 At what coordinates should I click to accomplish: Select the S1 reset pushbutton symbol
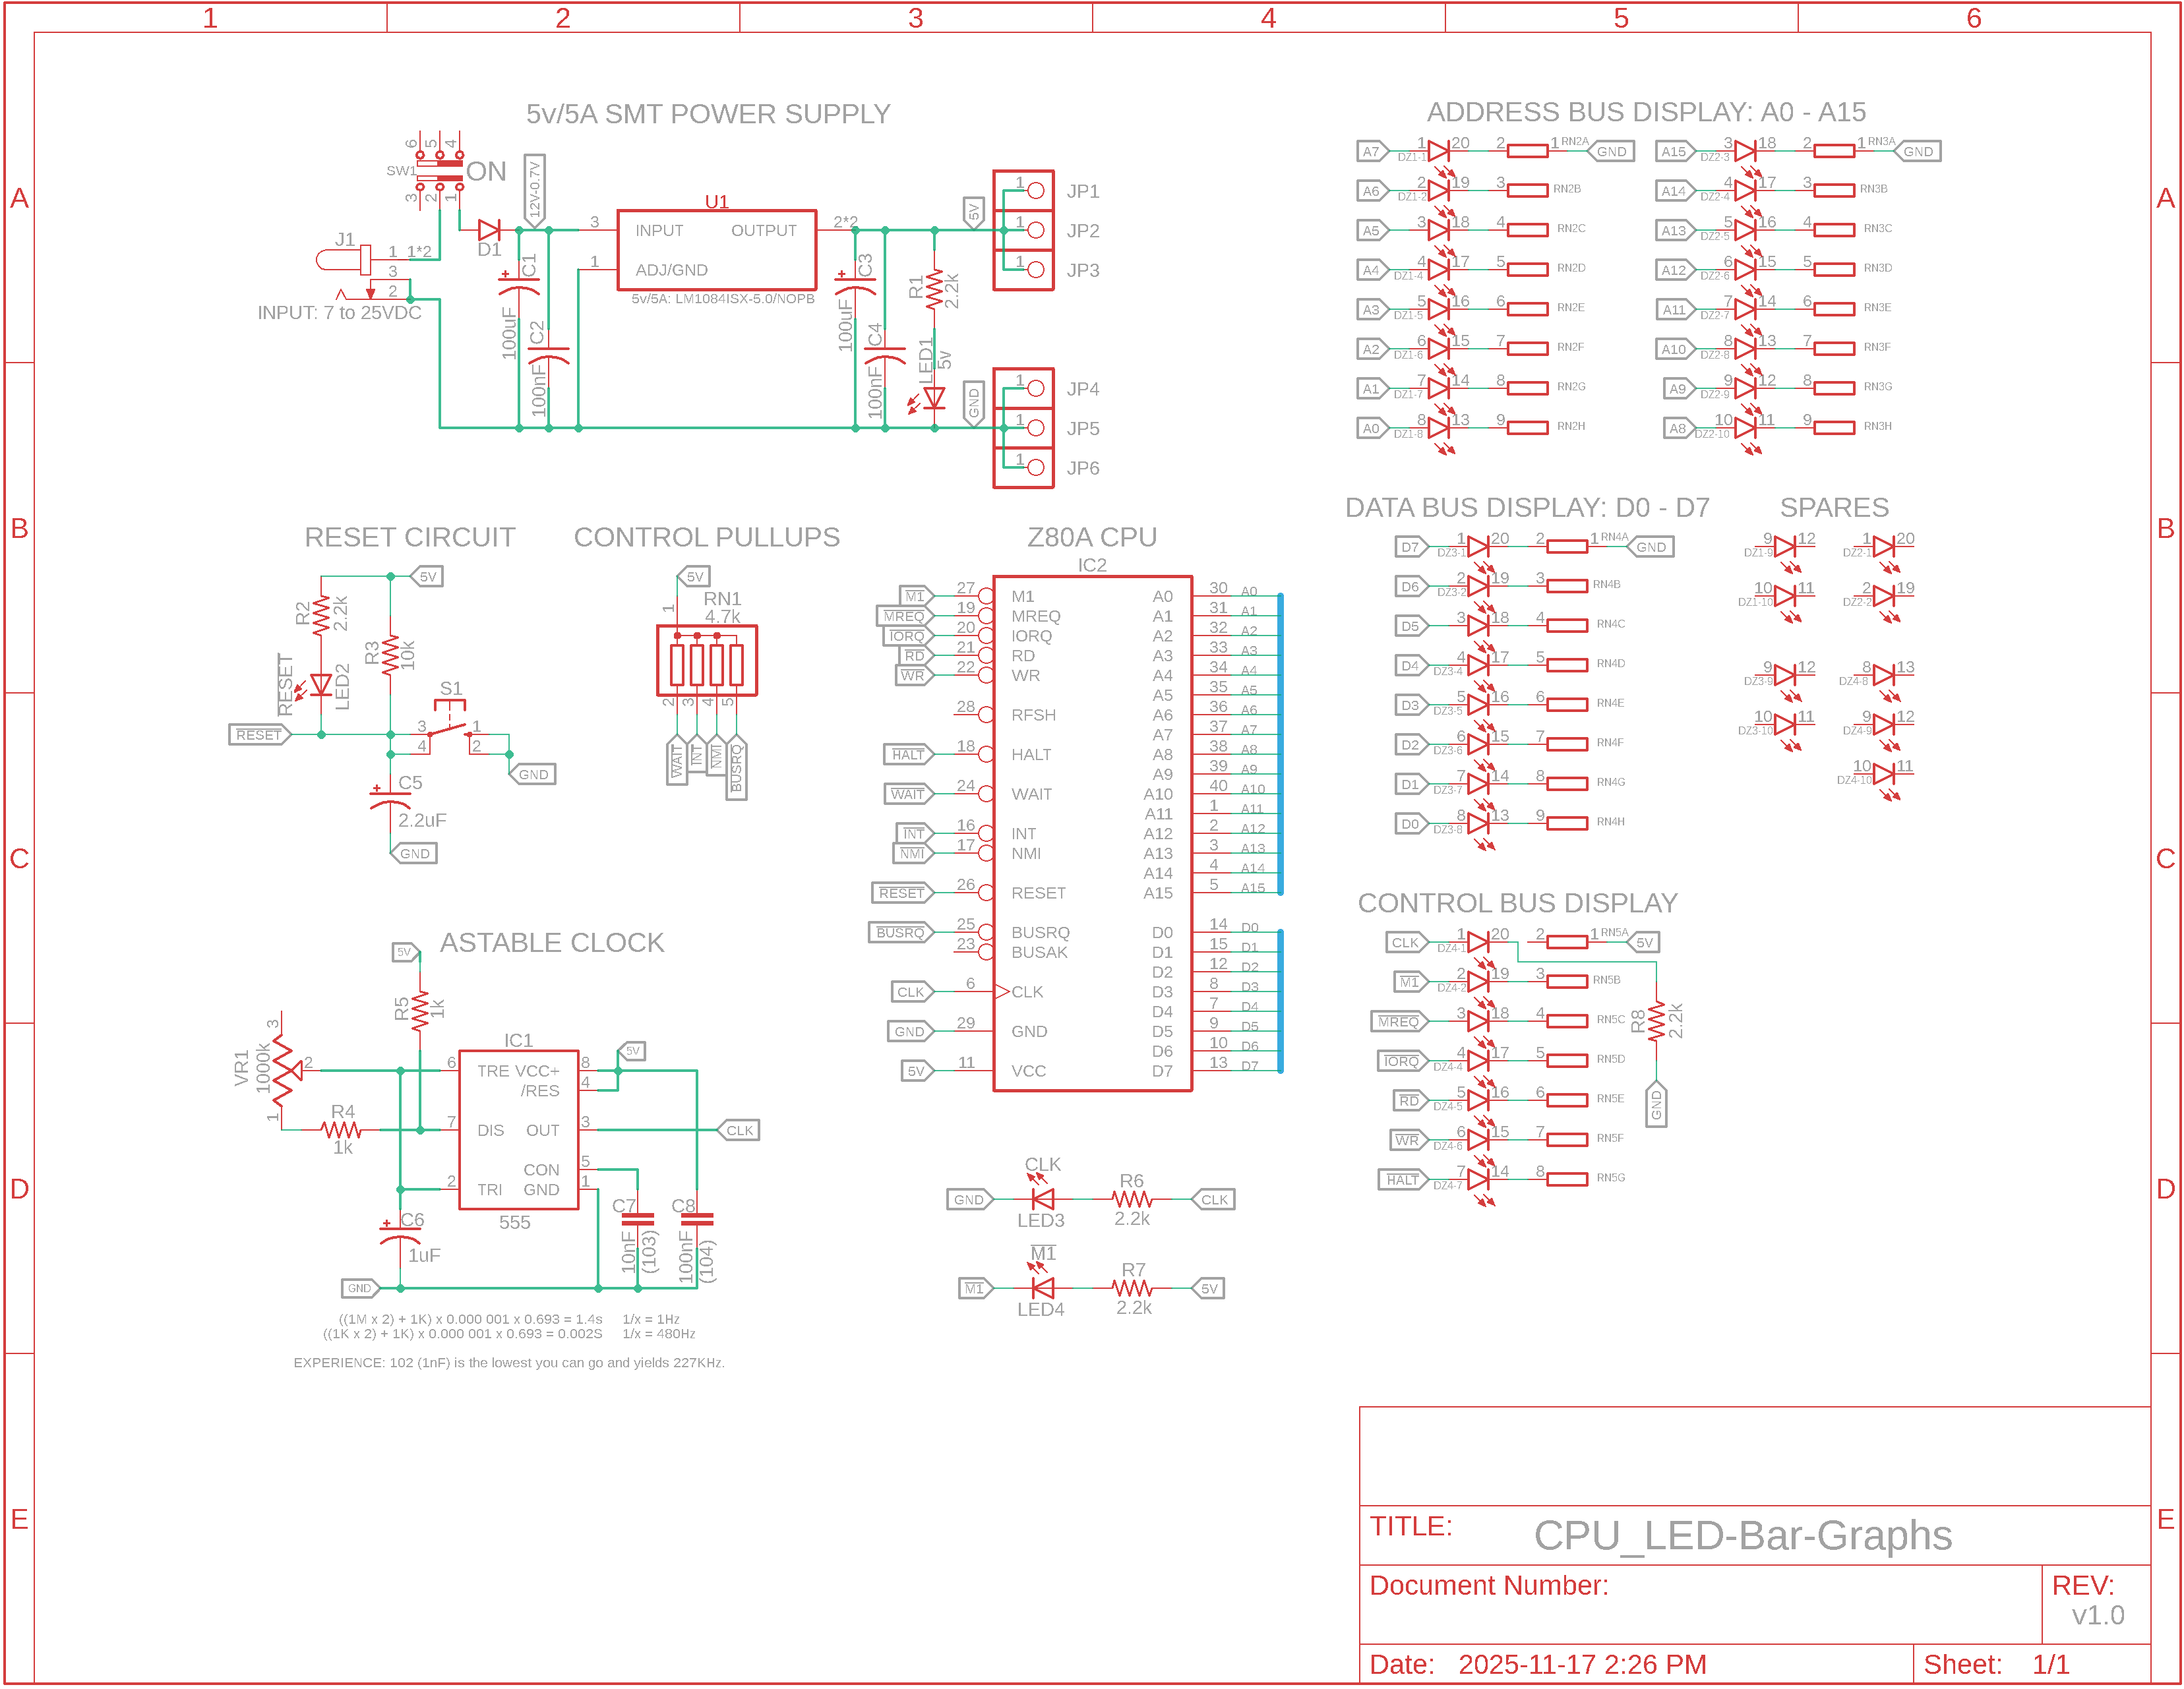(x=450, y=727)
